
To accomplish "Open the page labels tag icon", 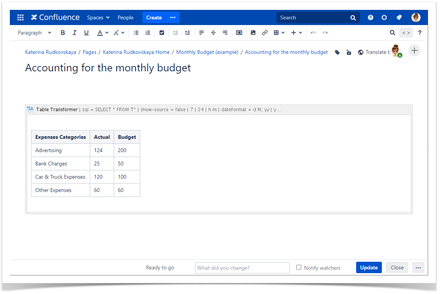I will click(337, 52).
